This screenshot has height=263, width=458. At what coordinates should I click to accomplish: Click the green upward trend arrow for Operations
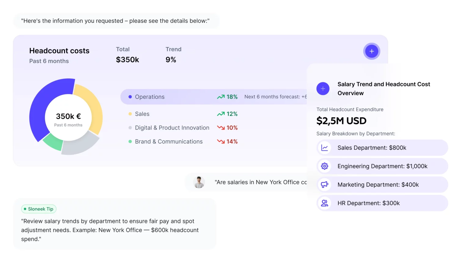click(220, 97)
